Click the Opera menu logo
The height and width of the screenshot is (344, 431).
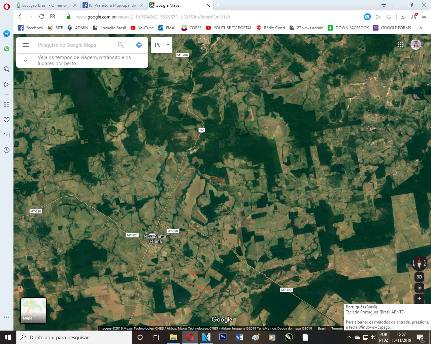(x=7, y=6)
